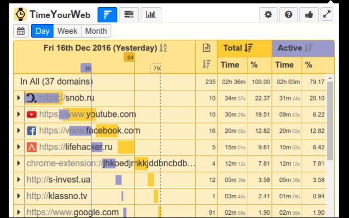Toggle sort by page count column
Image resolution: width=349 pixels, height=218 pixels.
[207, 64]
